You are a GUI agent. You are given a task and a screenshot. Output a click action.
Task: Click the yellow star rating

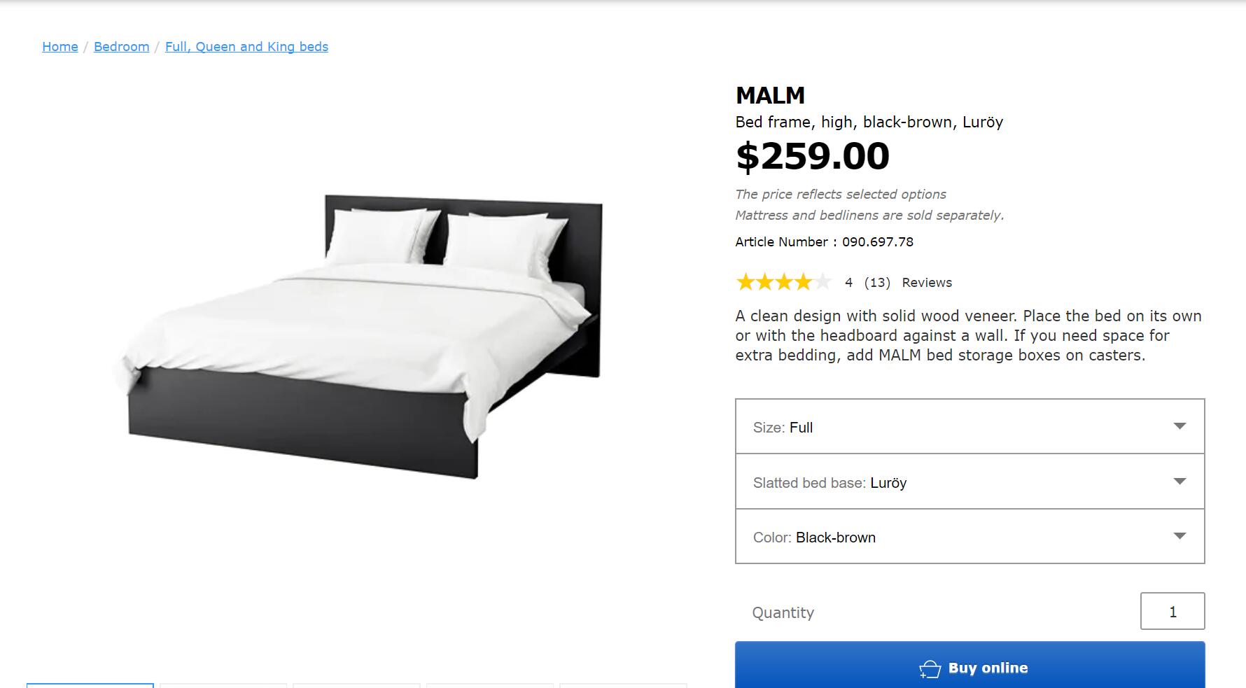click(783, 283)
